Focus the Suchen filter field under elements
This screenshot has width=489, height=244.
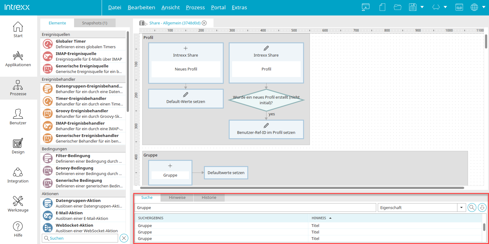80,238
